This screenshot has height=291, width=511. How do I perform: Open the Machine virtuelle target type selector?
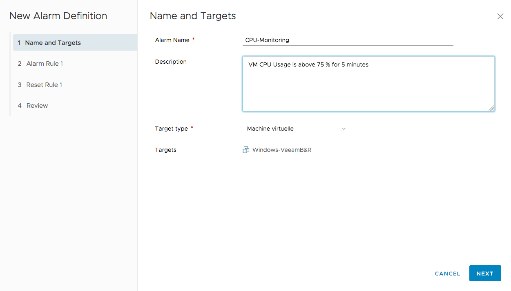click(294, 128)
